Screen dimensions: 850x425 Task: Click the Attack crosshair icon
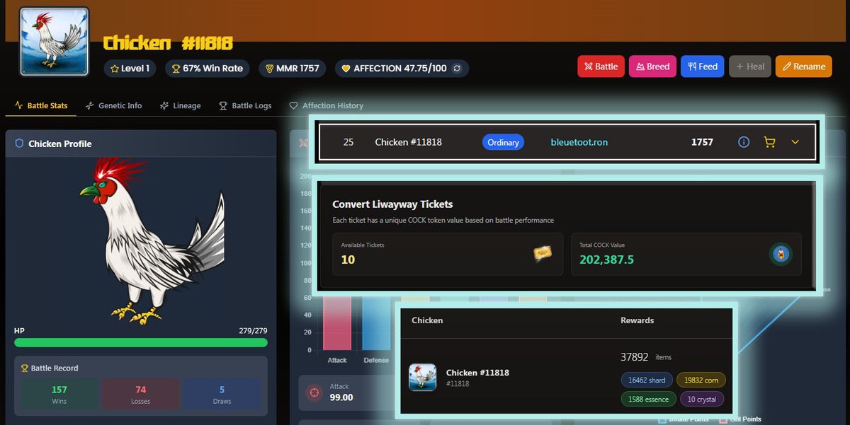(x=314, y=392)
